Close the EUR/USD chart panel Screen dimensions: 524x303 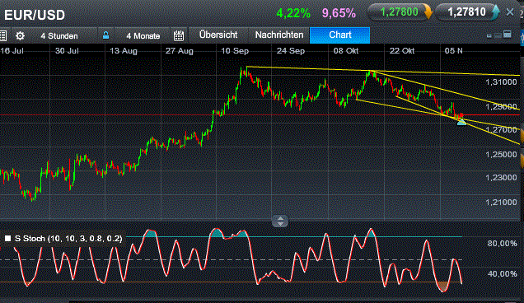(x=510, y=12)
